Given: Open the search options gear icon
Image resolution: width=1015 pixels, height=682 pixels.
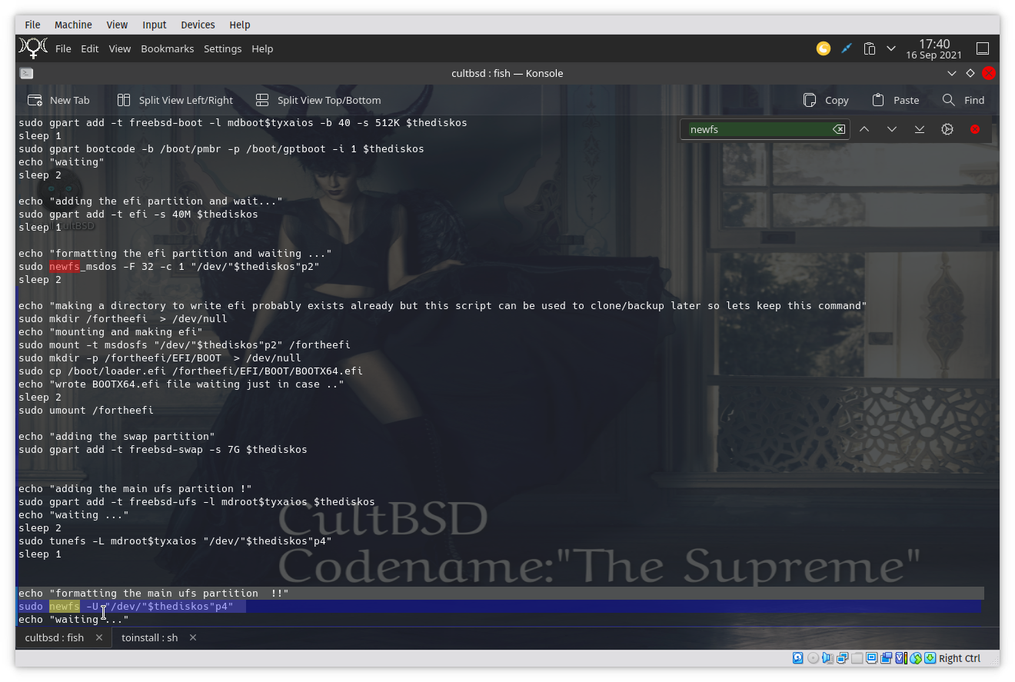Looking at the screenshot, I should [947, 129].
